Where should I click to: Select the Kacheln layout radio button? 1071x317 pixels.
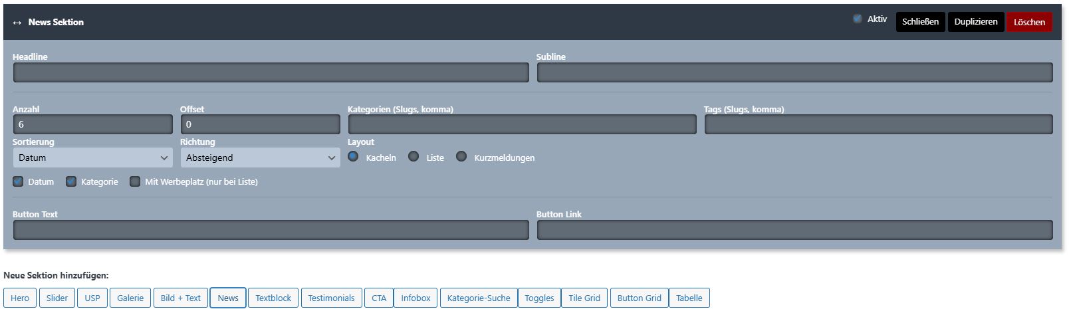tap(353, 157)
